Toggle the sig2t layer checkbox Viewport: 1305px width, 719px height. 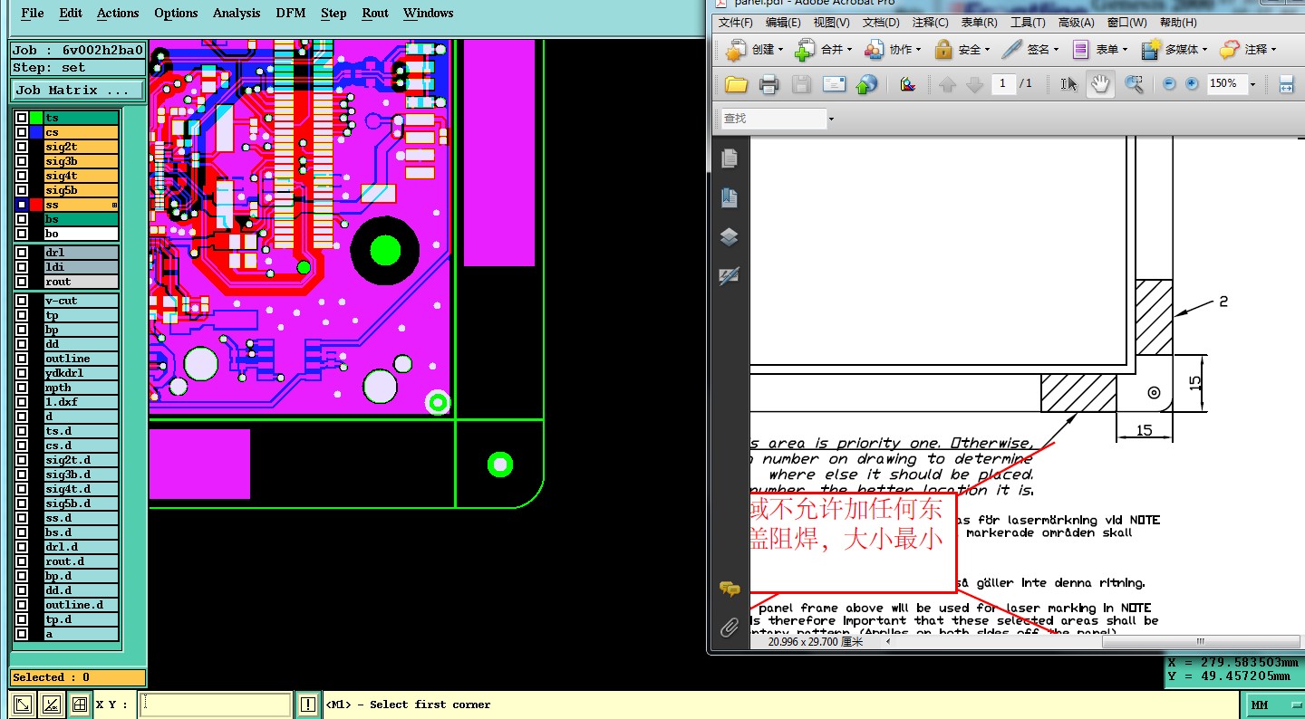coord(22,147)
